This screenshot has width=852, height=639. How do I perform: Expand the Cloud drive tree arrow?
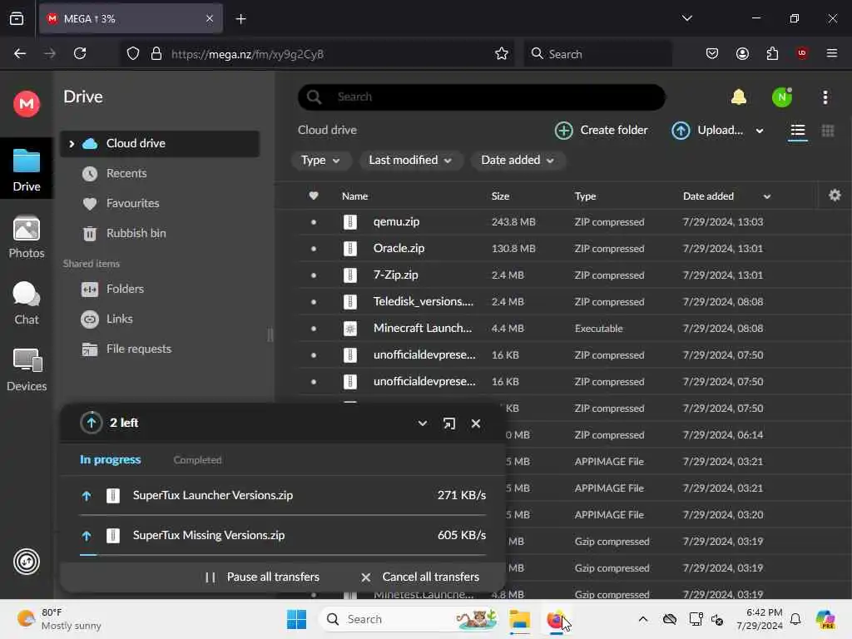[x=72, y=143]
